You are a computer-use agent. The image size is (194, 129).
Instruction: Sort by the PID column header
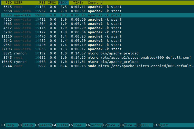pos(9,2)
